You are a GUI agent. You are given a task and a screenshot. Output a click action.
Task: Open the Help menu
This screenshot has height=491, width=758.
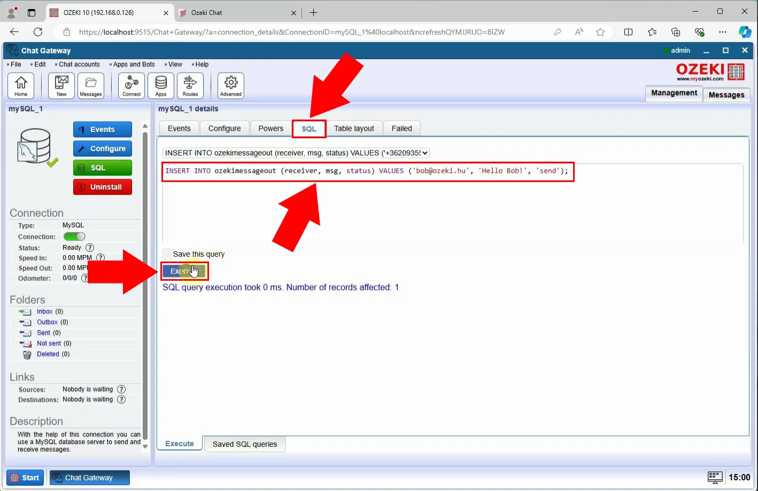tap(202, 65)
